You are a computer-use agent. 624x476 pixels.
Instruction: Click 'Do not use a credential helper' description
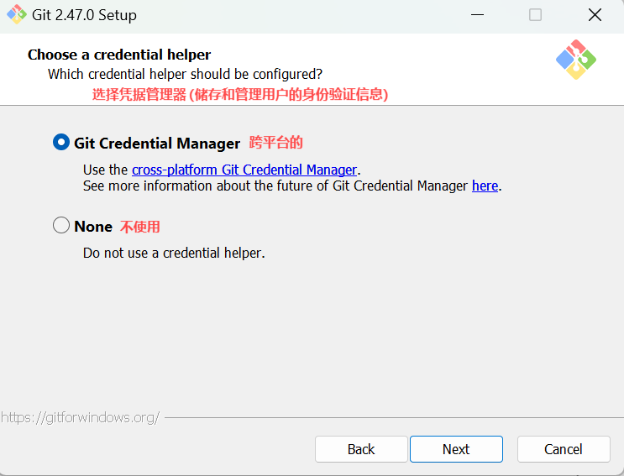[x=174, y=253]
